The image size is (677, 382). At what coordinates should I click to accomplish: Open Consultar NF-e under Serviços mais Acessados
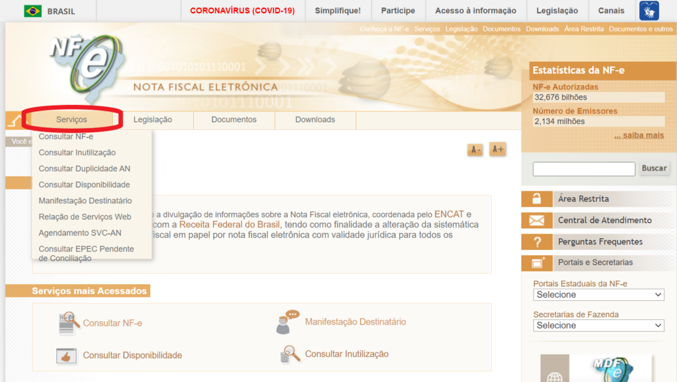(x=112, y=323)
